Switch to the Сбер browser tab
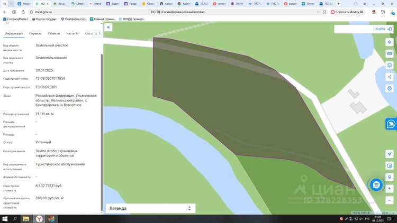The image size is (397, 223). point(78,4)
